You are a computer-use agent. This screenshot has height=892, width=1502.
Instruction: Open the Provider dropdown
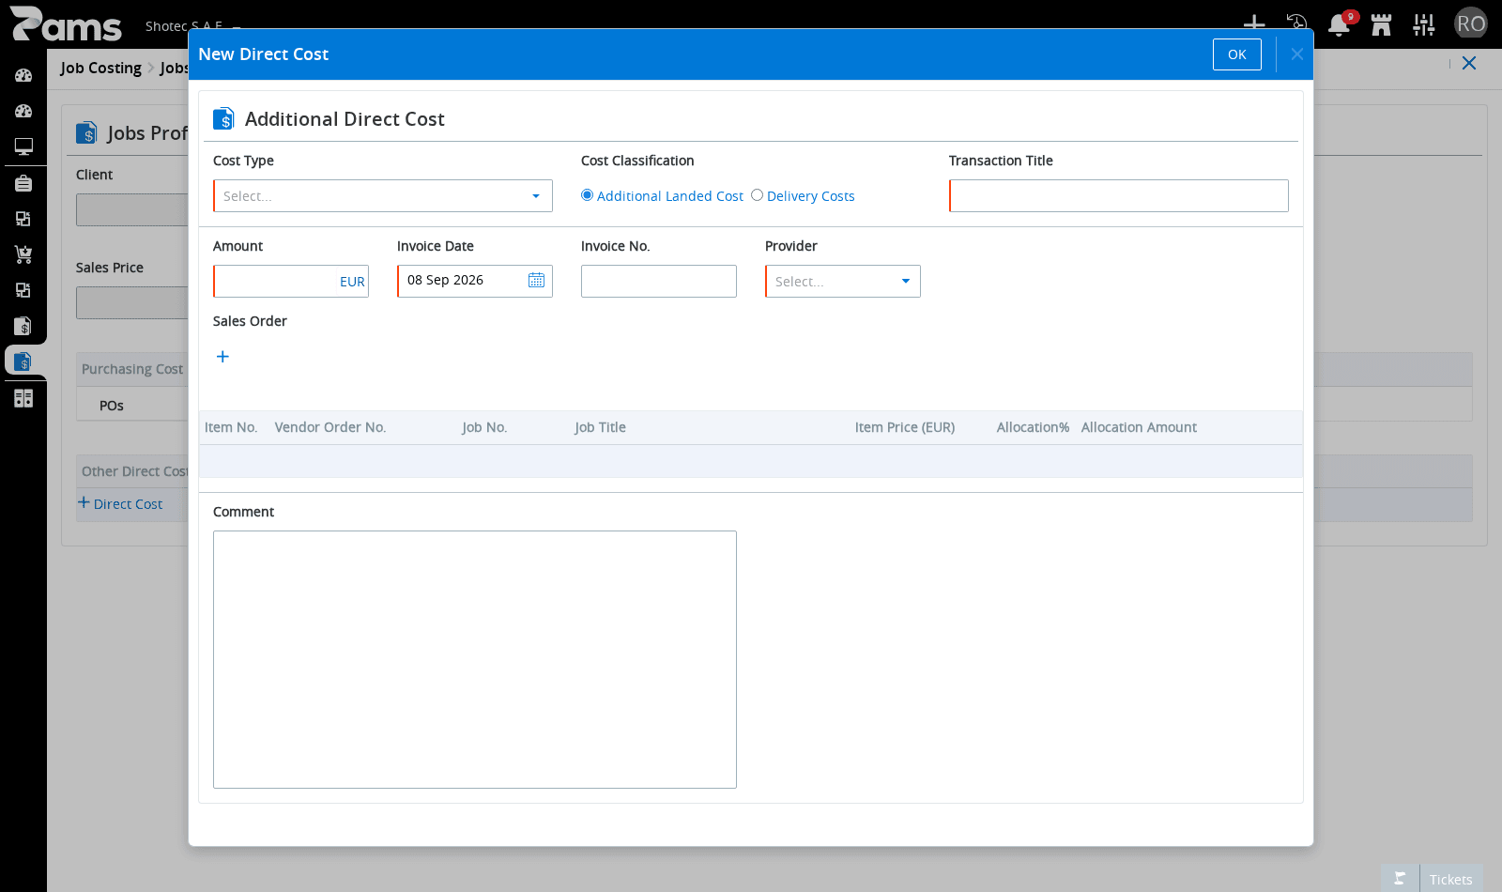(843, 282)
